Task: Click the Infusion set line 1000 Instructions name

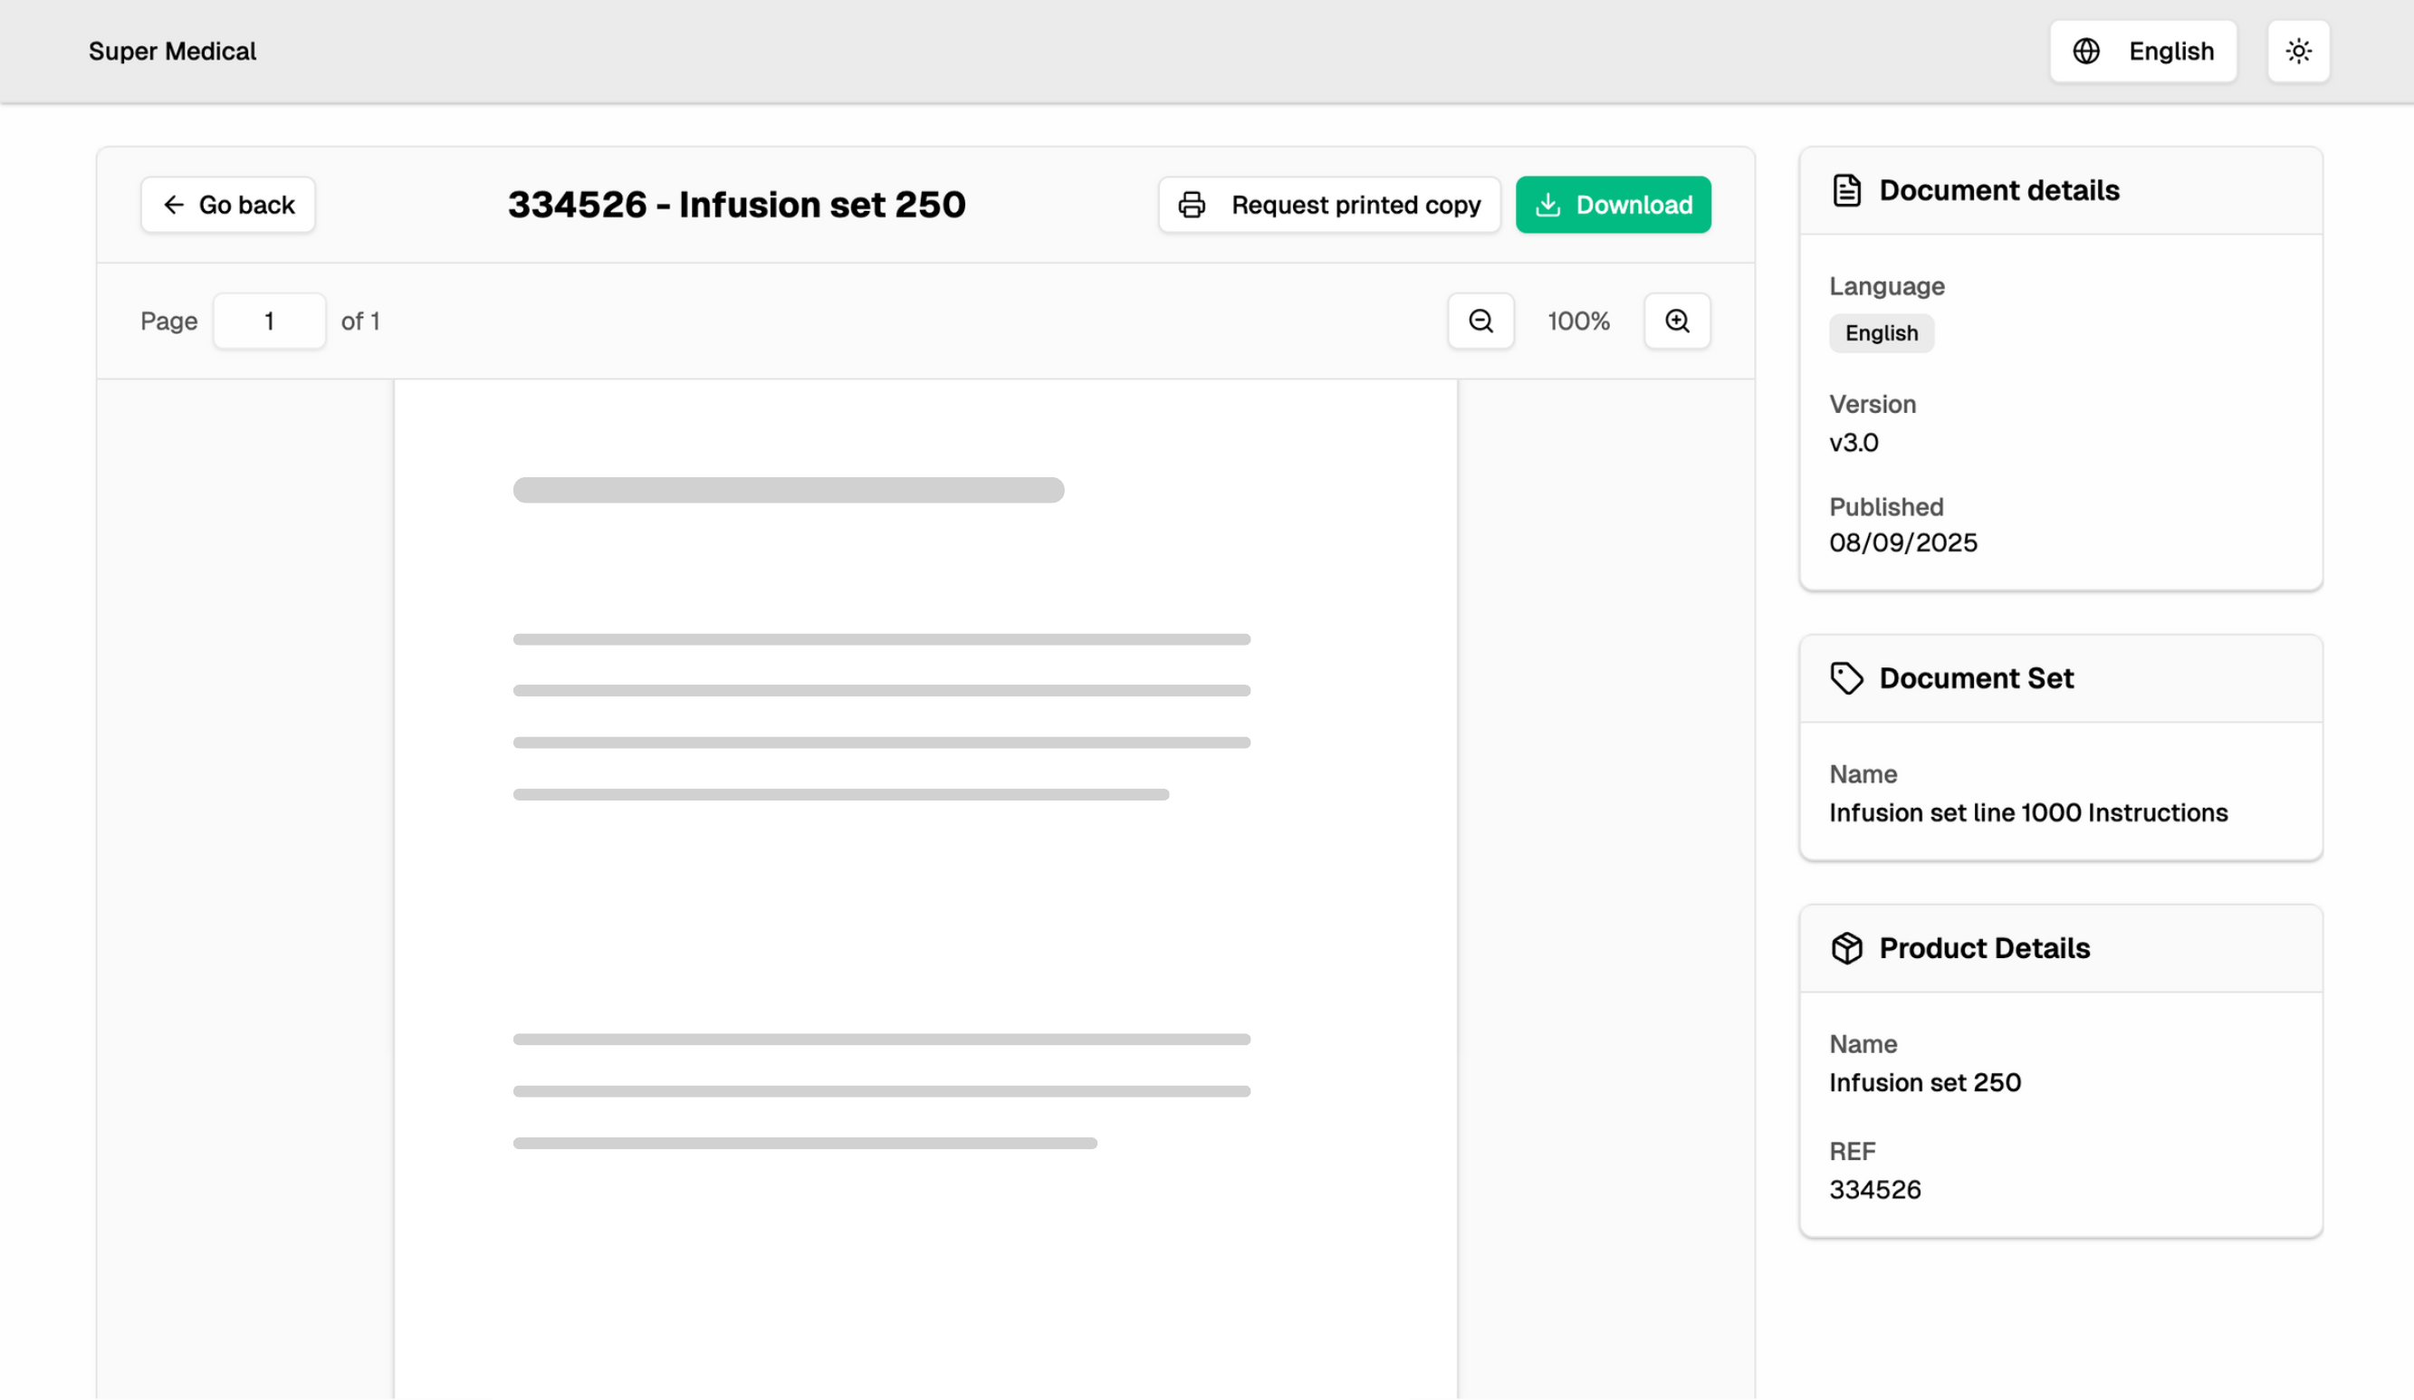Action: pos(2027,812)
